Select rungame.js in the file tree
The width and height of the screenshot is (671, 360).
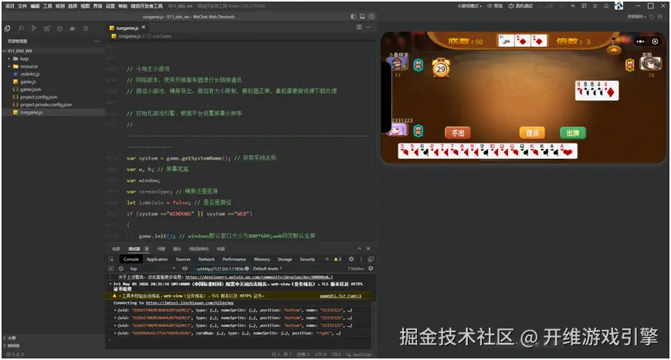tap(31, 113)
